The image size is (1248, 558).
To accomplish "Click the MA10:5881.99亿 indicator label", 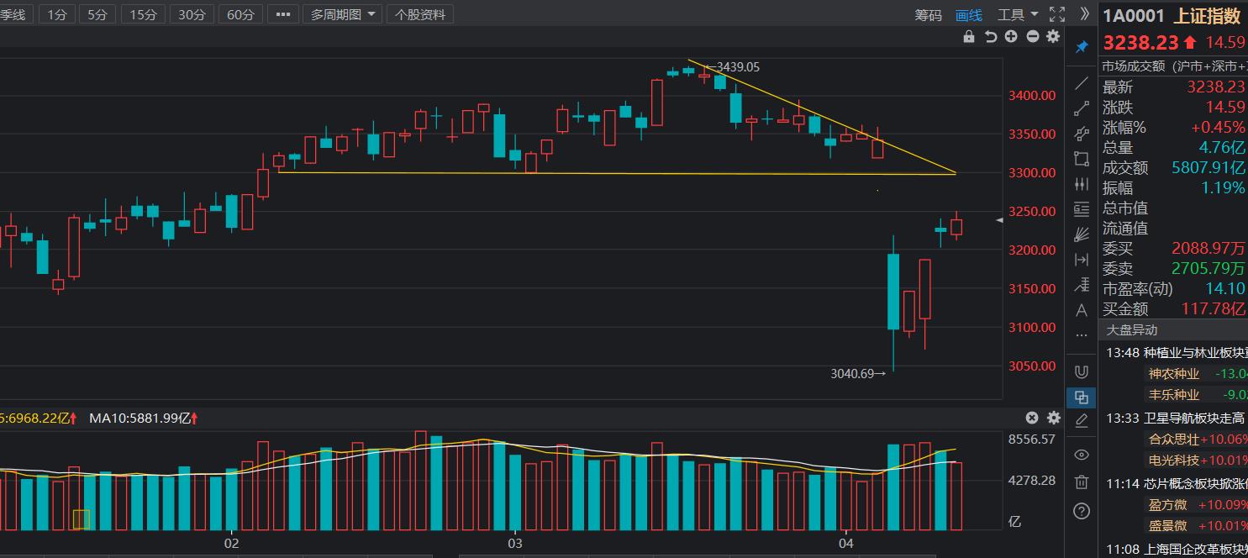I will coord(145,418).
